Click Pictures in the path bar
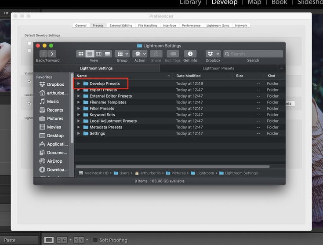 (176, 173)
